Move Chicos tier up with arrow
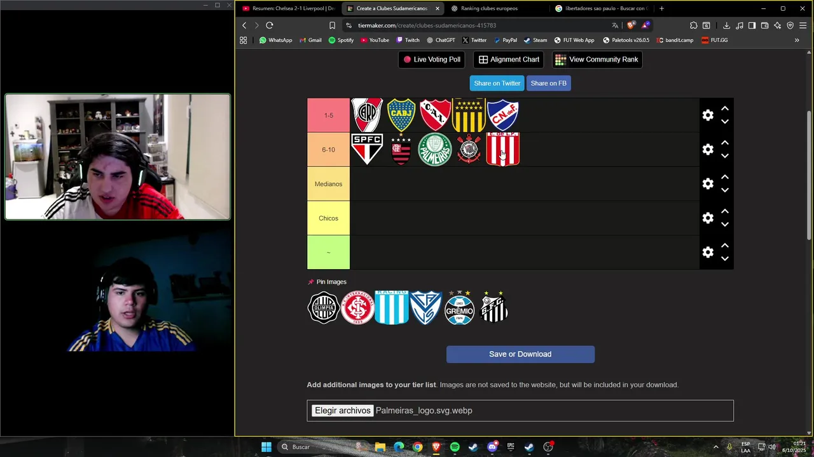814x457 pixels. click(x=725, y=211)
